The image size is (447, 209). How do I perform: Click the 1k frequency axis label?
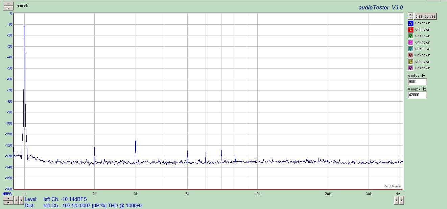coord(24,194)
